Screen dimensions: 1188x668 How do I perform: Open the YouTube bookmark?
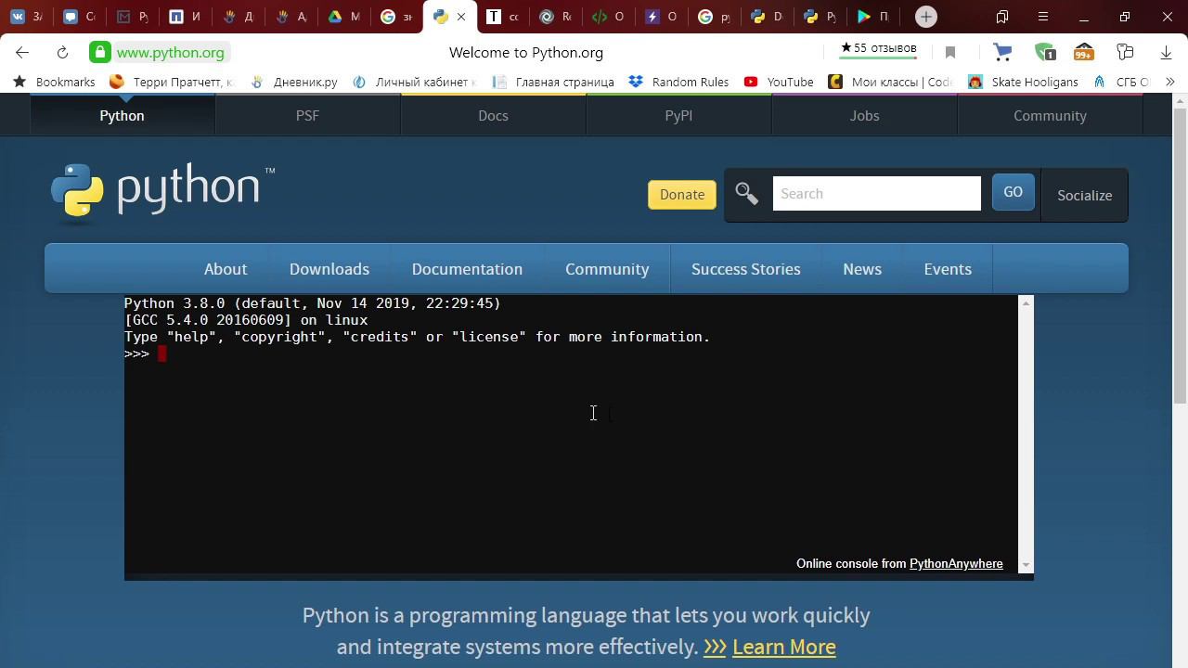point(779,82)
